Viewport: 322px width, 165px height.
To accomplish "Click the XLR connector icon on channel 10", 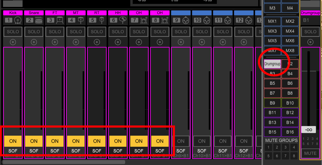I will pos(207,21).
